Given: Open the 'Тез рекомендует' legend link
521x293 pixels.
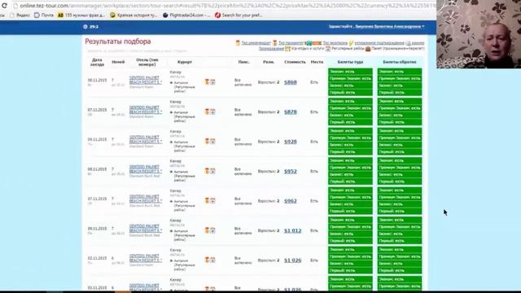Looking at the screenshot, I should 256,43.
